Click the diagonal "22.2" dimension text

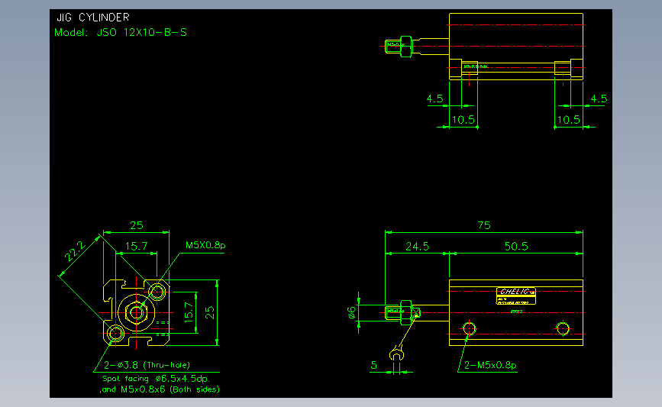point(75,250)
